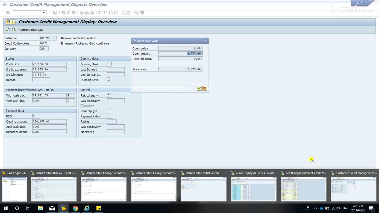Open the Windows Start menu
379x213 pixels.
5,208
